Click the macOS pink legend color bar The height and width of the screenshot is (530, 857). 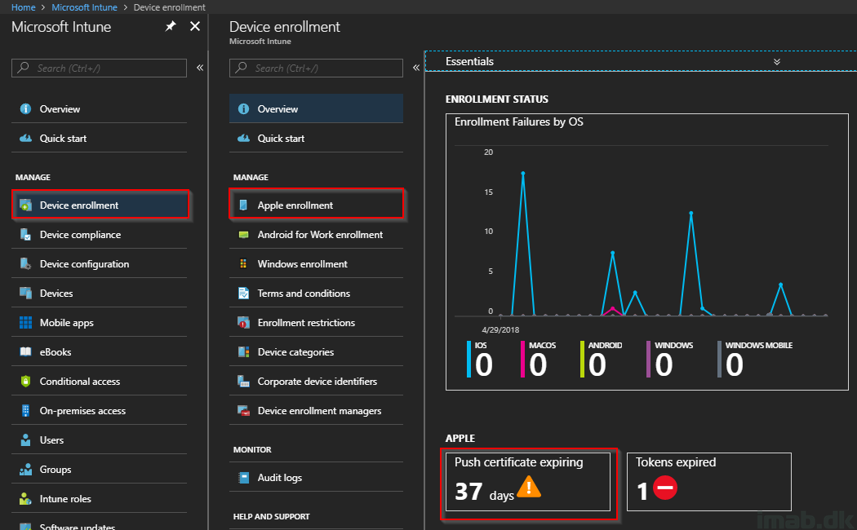point(522,359)
